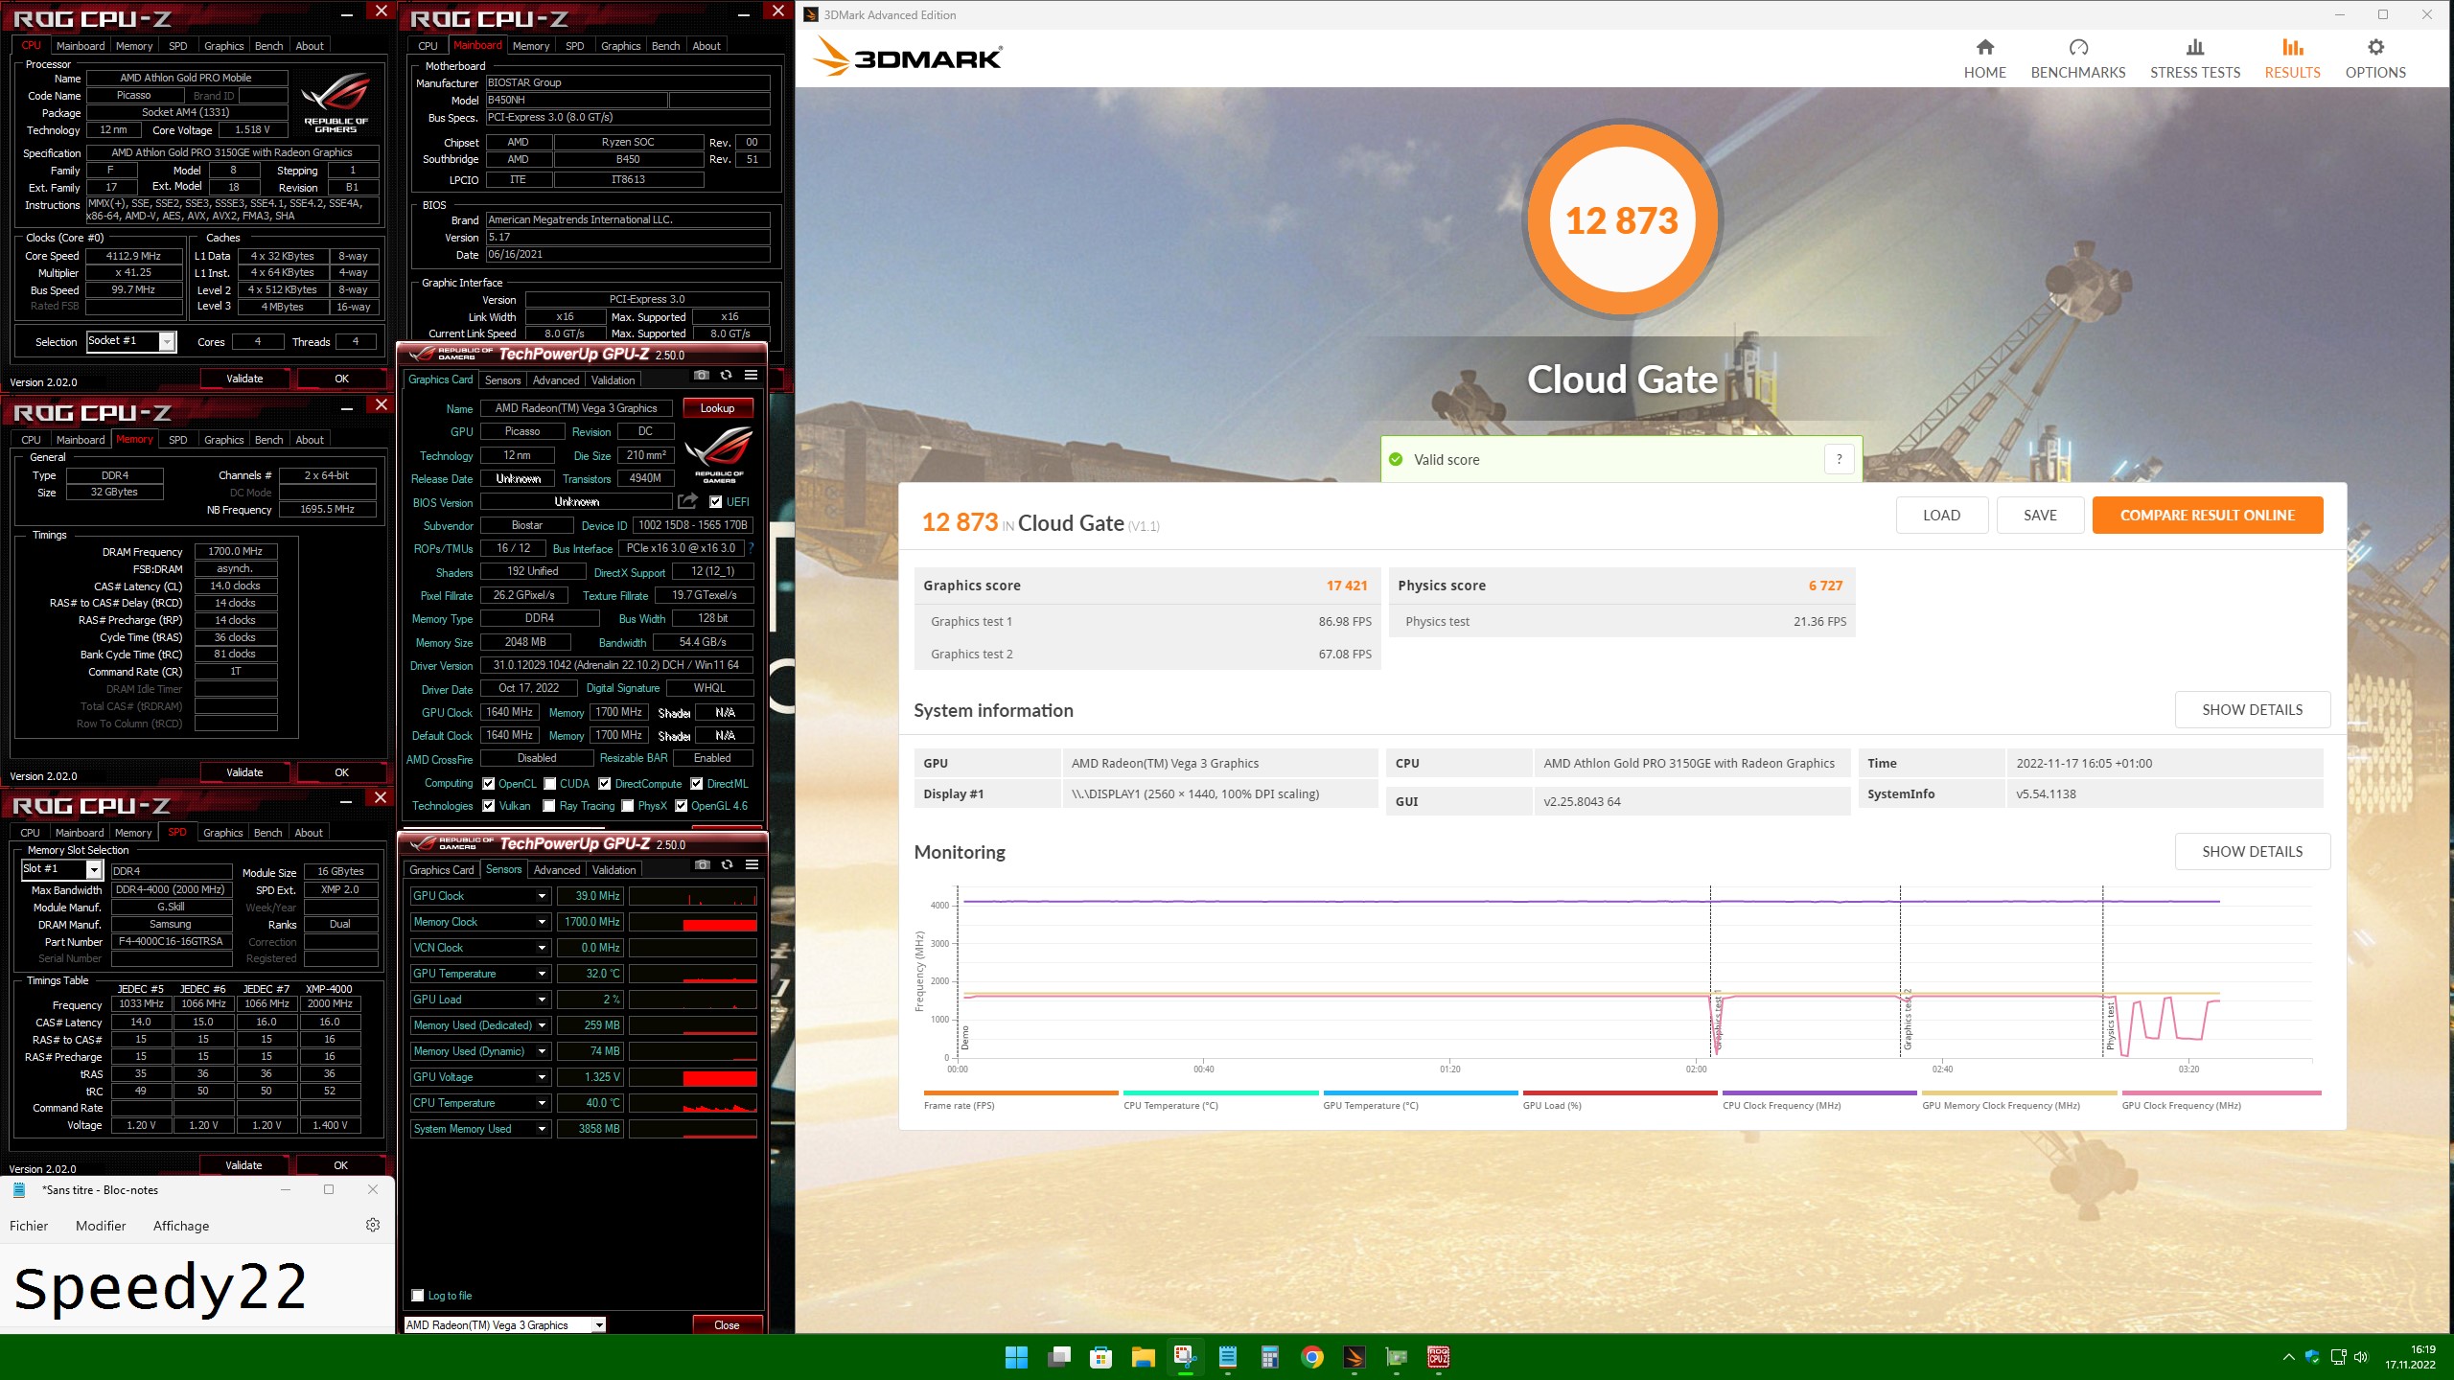
Task: Open the GPU Voltage sensor dropdown
Action: pyautogui.click(x=543, y=1077)
